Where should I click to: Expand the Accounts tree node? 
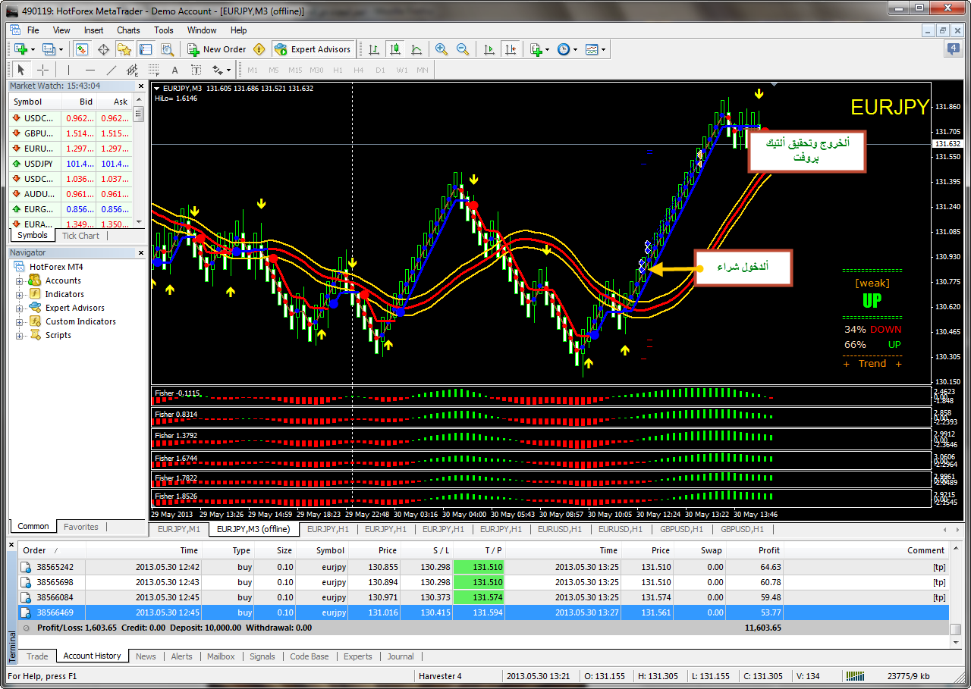pos(19,280)
